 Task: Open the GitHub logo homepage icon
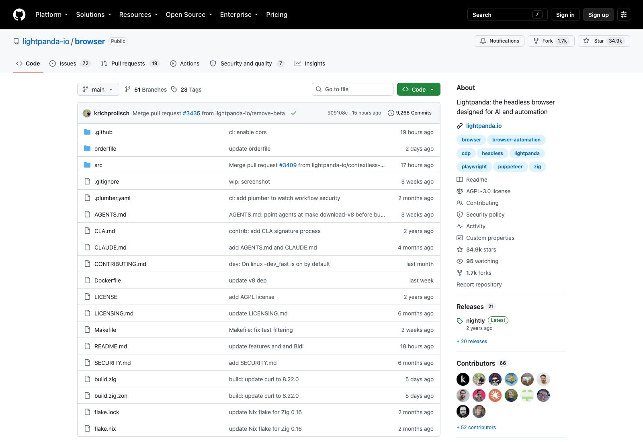19,14
